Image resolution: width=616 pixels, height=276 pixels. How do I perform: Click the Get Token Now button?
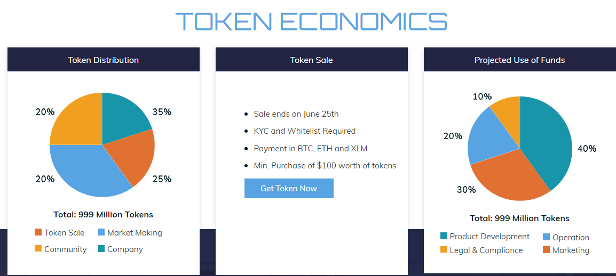pyautogui.click(x=289, y=188)
